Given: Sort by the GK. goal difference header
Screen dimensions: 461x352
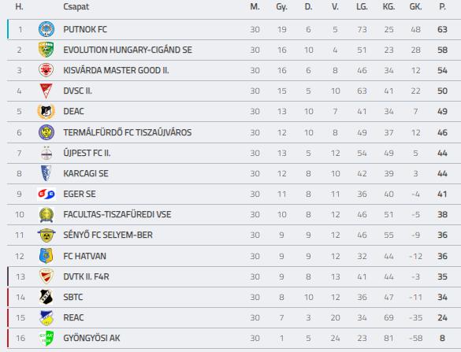Looking at the screenshot, I should 415,6.
